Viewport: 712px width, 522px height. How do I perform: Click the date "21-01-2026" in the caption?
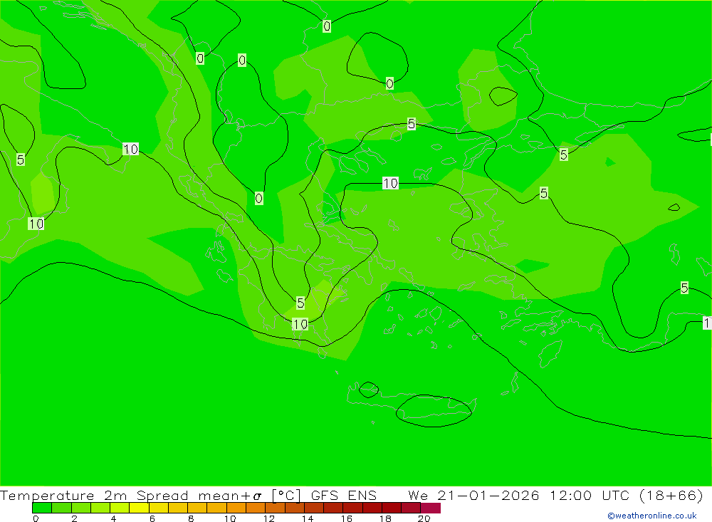(x=488, y=495)
